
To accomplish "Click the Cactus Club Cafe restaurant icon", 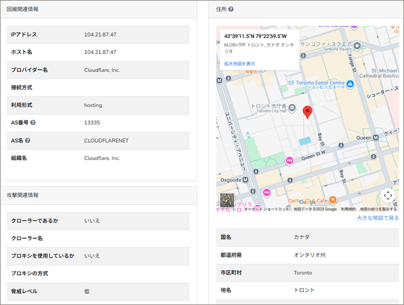I will (x=332, y=200).
